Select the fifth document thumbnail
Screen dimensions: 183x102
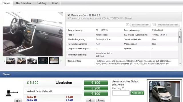[x=54, y=60]
